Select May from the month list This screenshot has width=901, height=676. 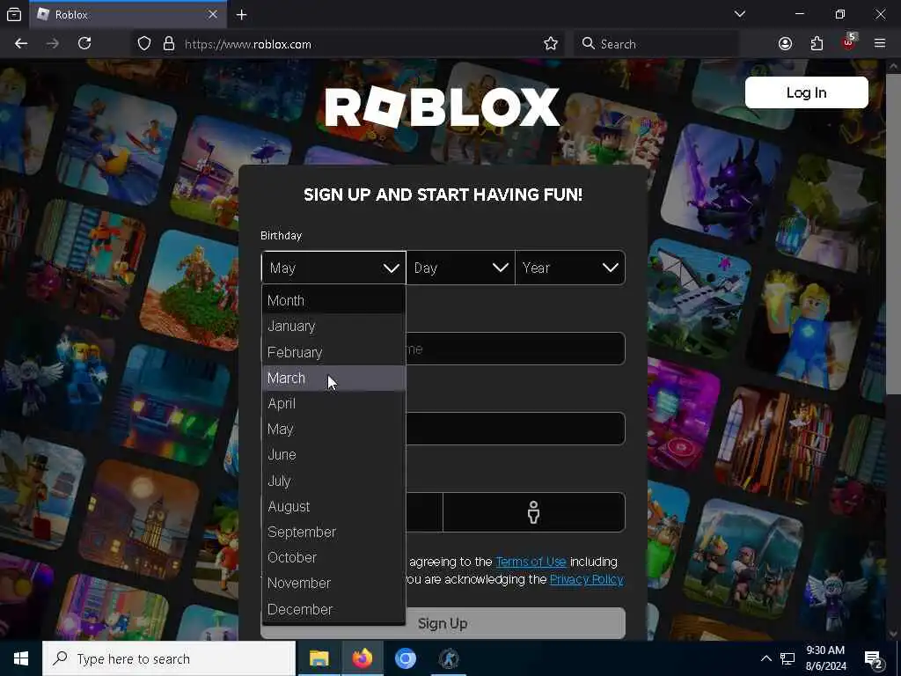tap(333, 429)
